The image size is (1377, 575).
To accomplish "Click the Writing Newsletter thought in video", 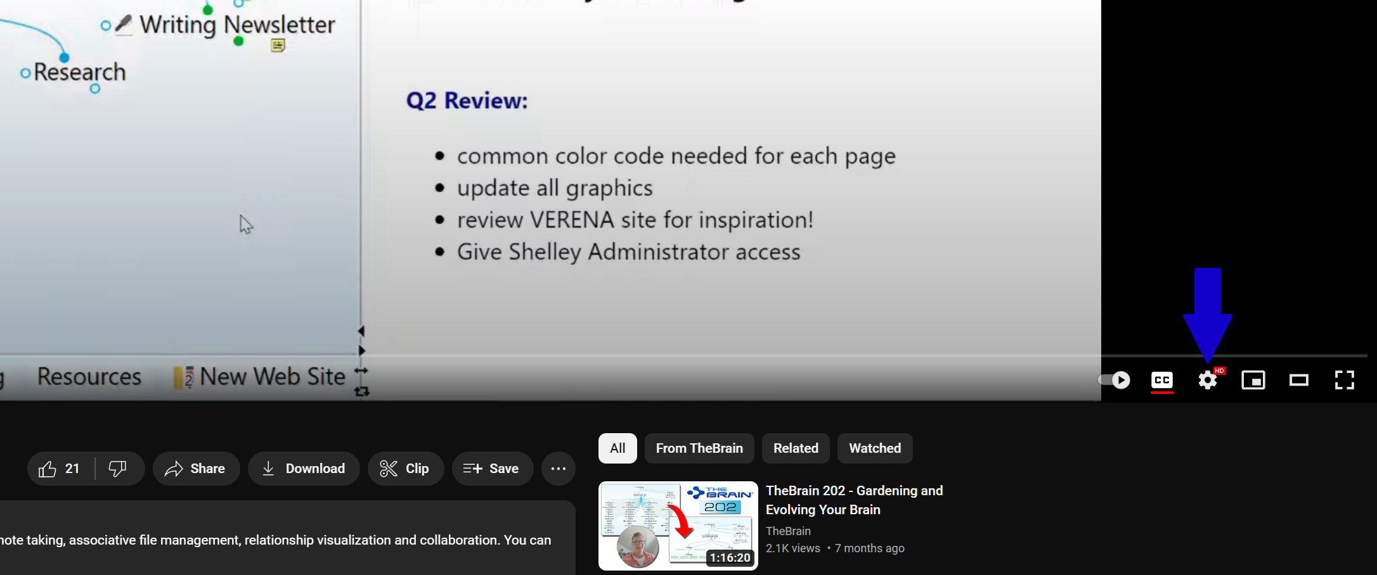I will 238,25.
